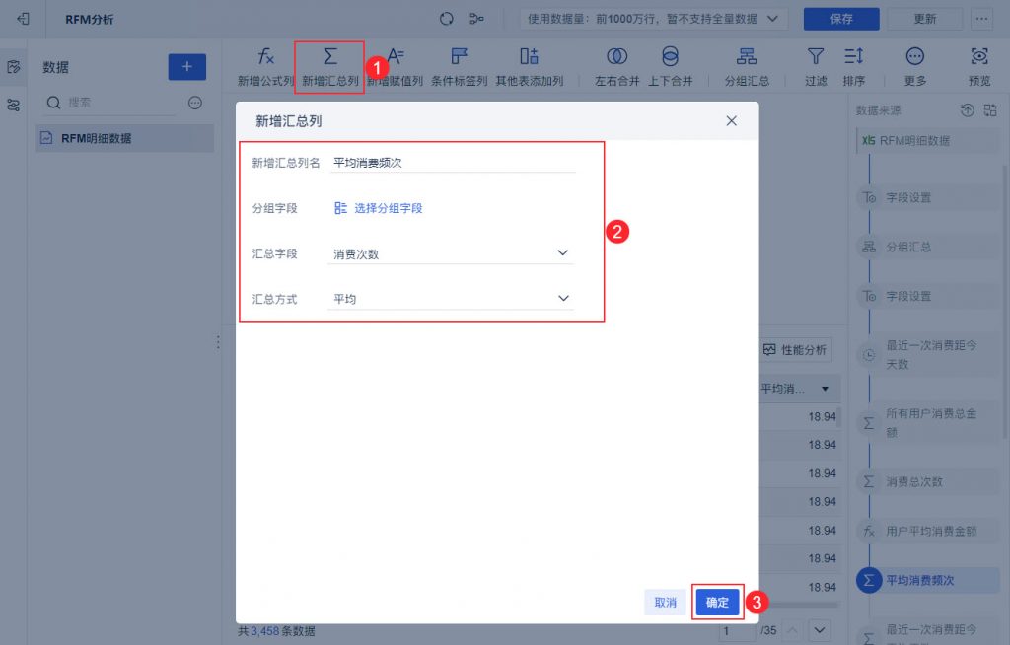Image resolution: width=1010 pixels, height=645 pixels.
Task: Select 平均消费频次 highlighted step
Action: click(927, 581)
